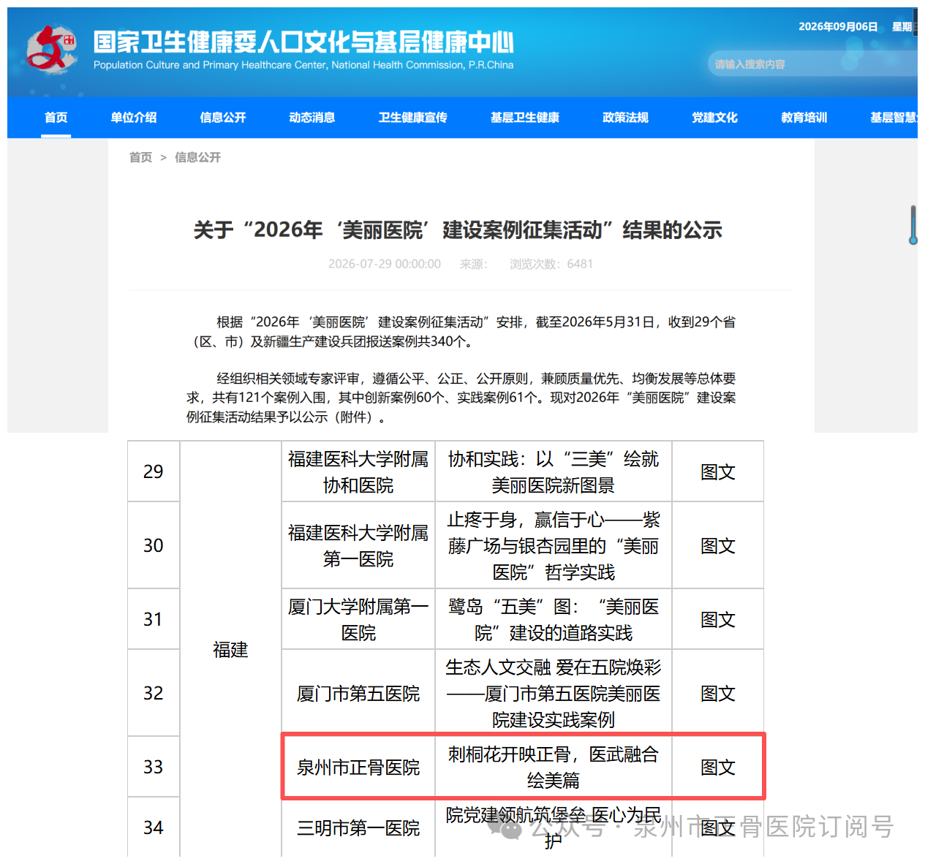The image size is (925, 864).
Task: Click the site title 国家卫生健康委人口文化与基层健康中心
Action: (303, 42)
